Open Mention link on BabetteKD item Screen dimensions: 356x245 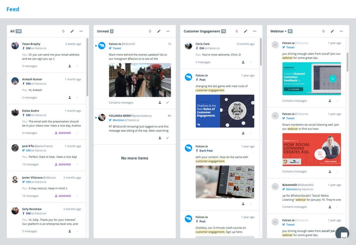[x=292, y=189]
